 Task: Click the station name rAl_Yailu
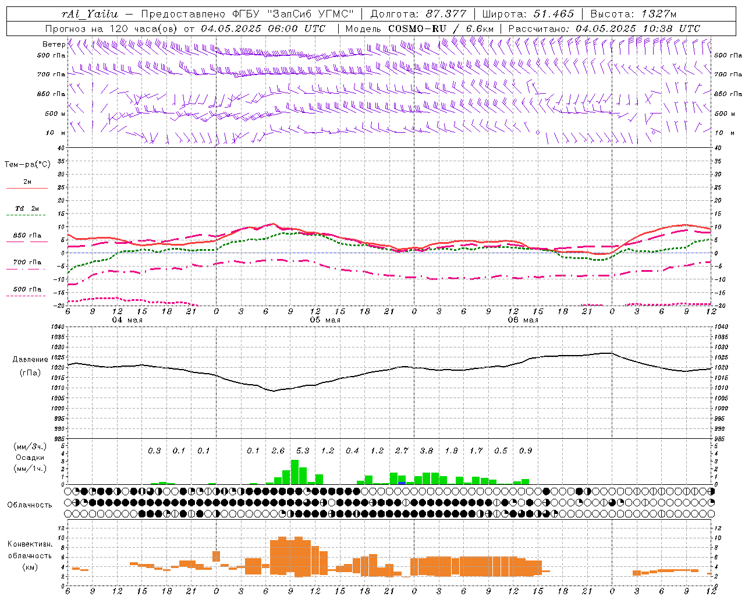[90, 14]
